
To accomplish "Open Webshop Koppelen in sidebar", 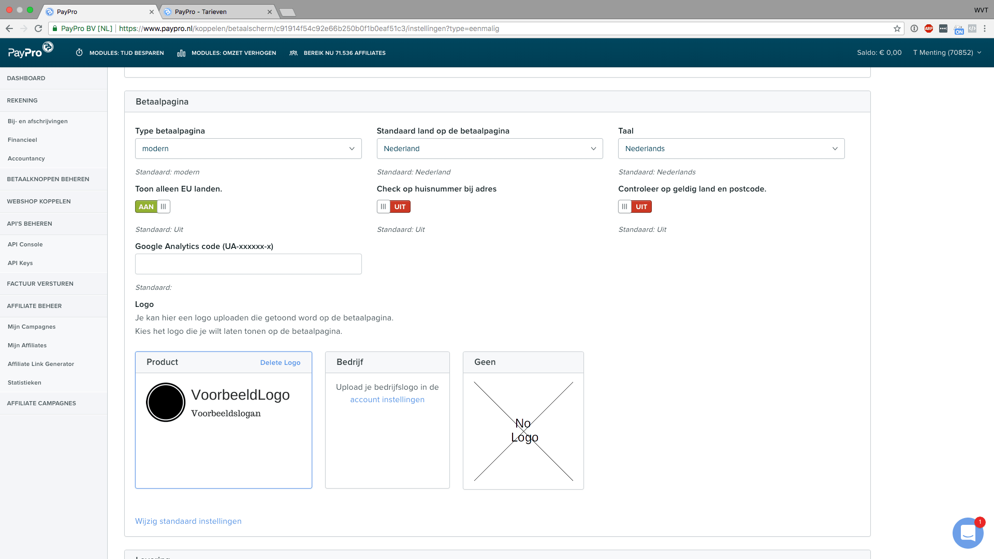I will [x=53, y=201].
